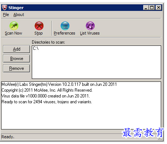
Task: Click the Remove button
Action: [x=16, y=68]
